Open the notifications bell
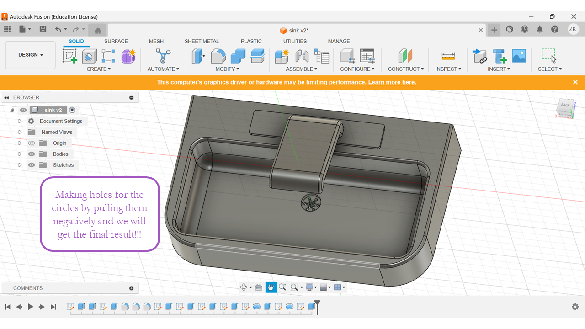 [540, 29]
